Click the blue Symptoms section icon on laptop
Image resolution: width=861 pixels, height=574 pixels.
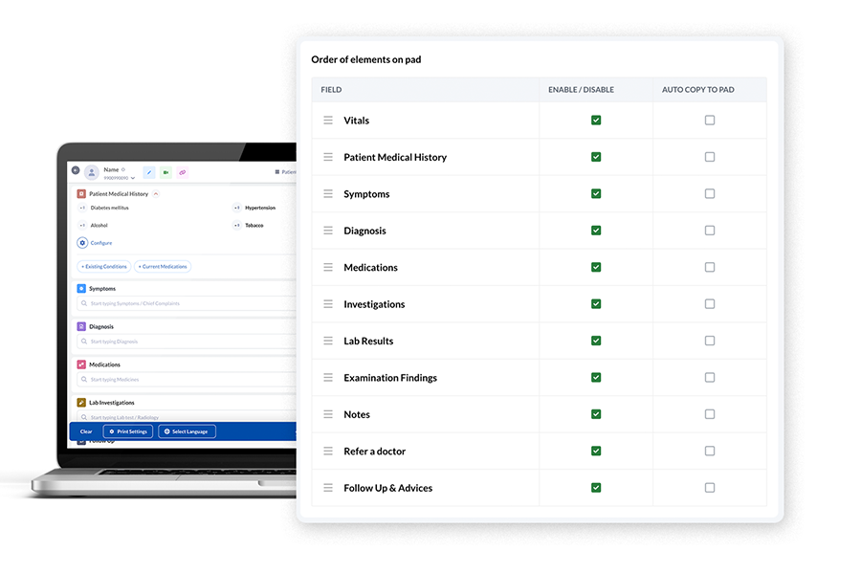click(x=81, y=288)
